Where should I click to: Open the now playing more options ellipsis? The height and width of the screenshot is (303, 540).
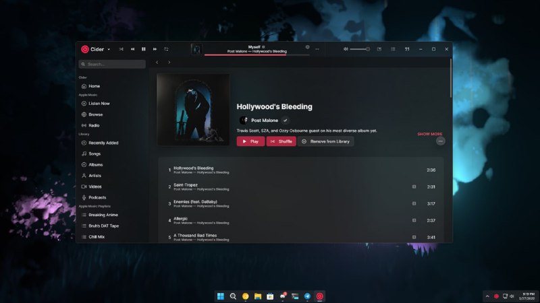coord(317,49)
